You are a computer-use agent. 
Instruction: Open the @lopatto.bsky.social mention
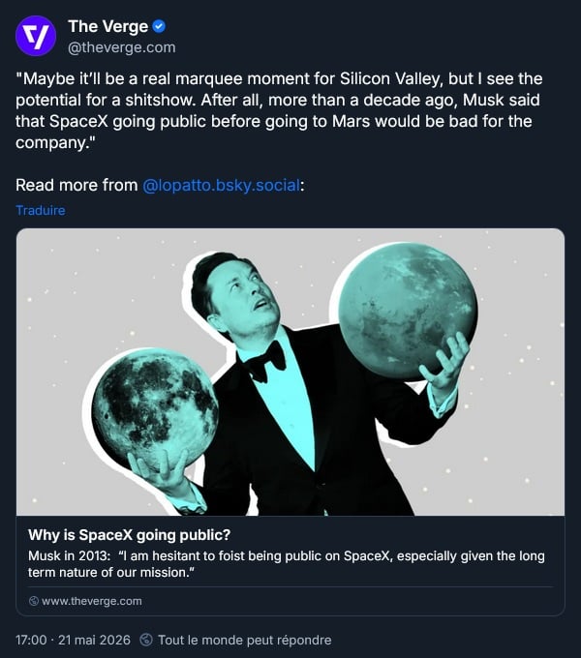222,185
